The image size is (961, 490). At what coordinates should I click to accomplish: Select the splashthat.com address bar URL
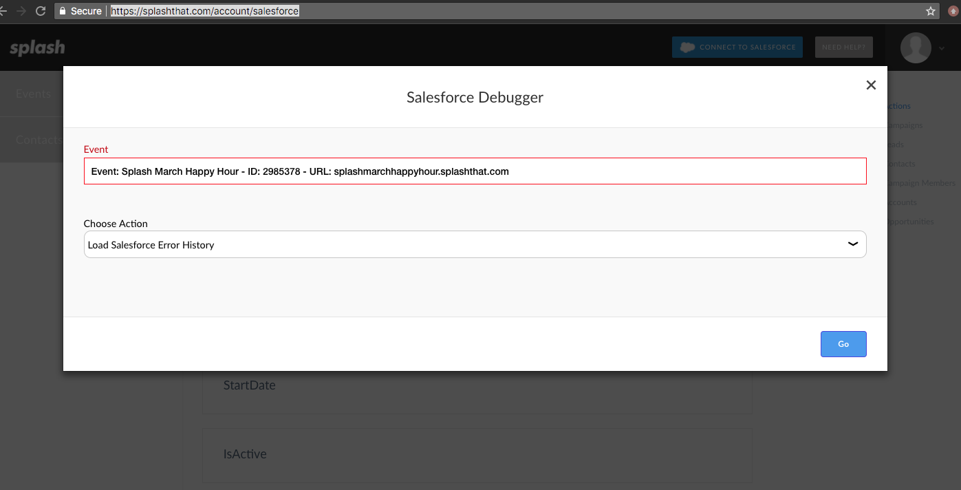tap(204, 11)
